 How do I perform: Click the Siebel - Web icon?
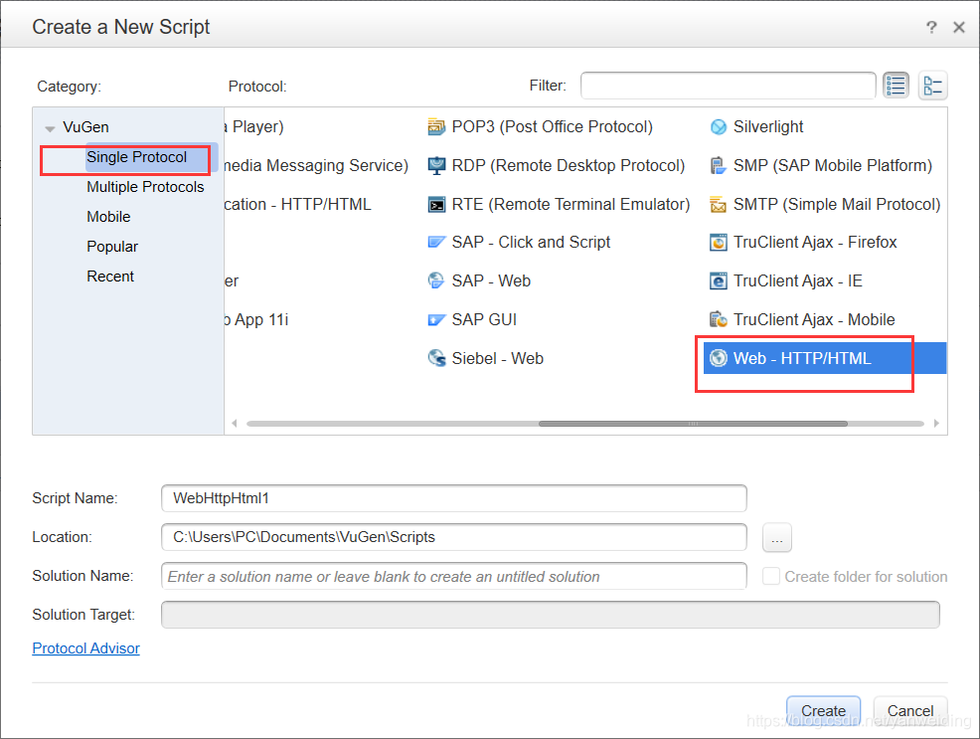click(x=436, y=358)
